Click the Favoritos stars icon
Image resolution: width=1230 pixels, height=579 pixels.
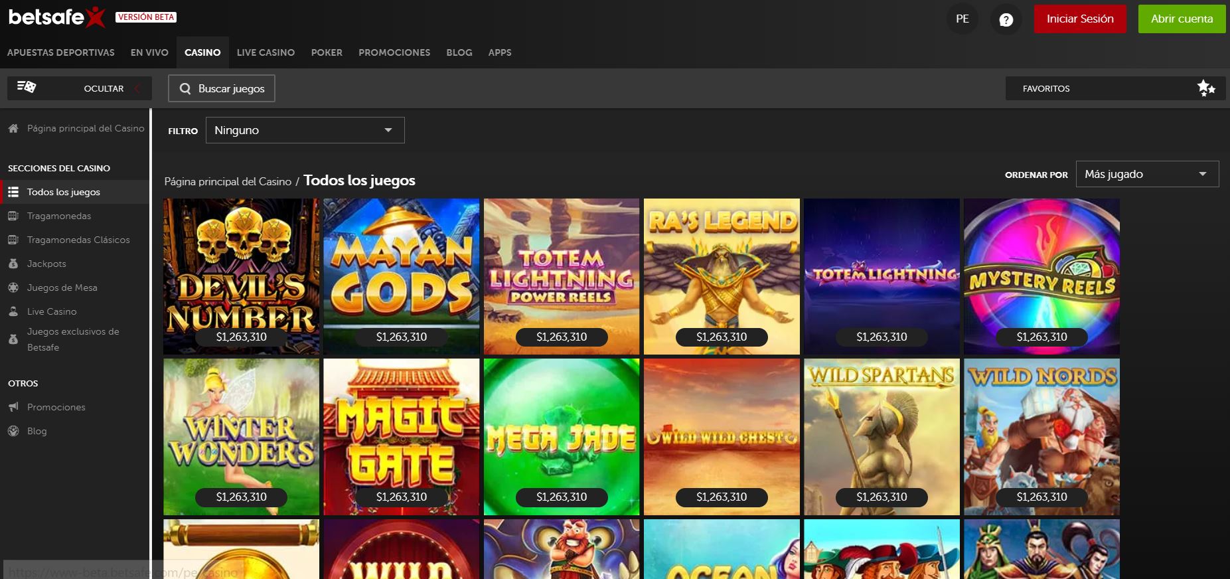tap(1205, 88)
